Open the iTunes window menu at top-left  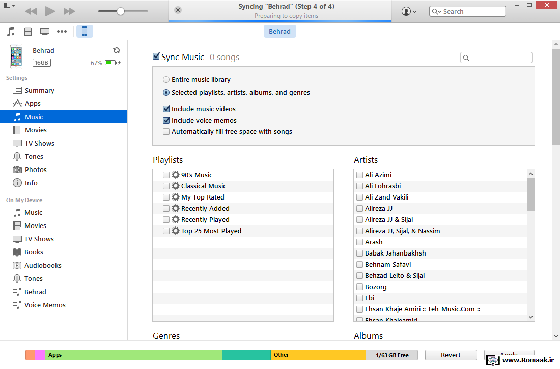(x=9, y=6)
